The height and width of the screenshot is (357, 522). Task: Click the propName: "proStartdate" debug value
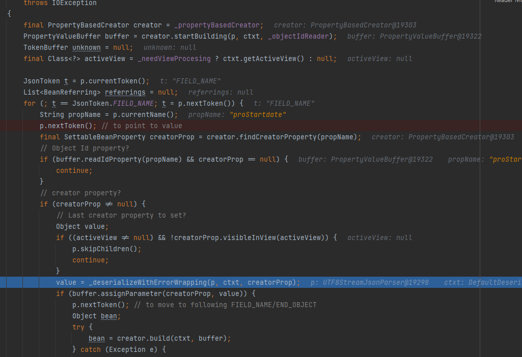pos(237,115)
